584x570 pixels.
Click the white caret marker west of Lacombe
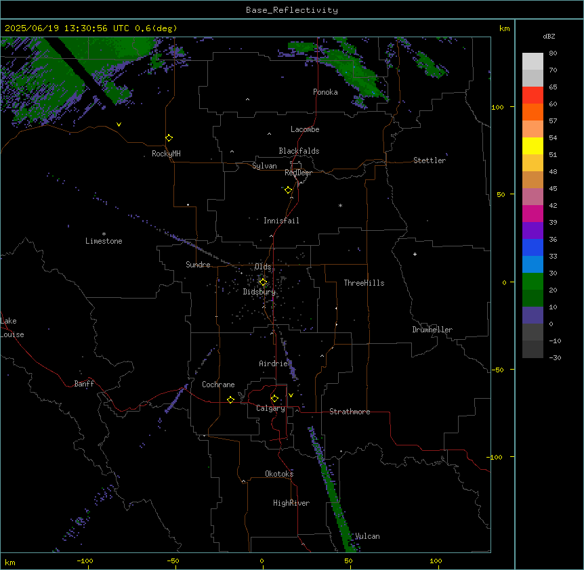click(x=269, y=134)
